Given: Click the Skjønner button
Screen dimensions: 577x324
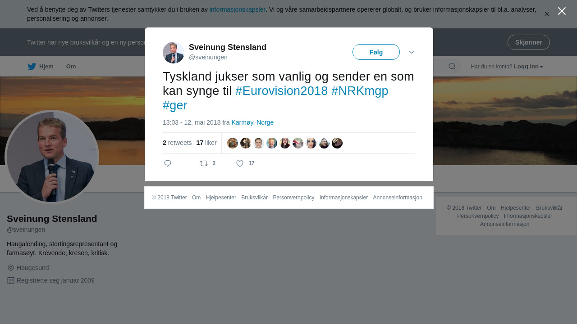Looking at the screenshot, I should (x=529, y=42).
